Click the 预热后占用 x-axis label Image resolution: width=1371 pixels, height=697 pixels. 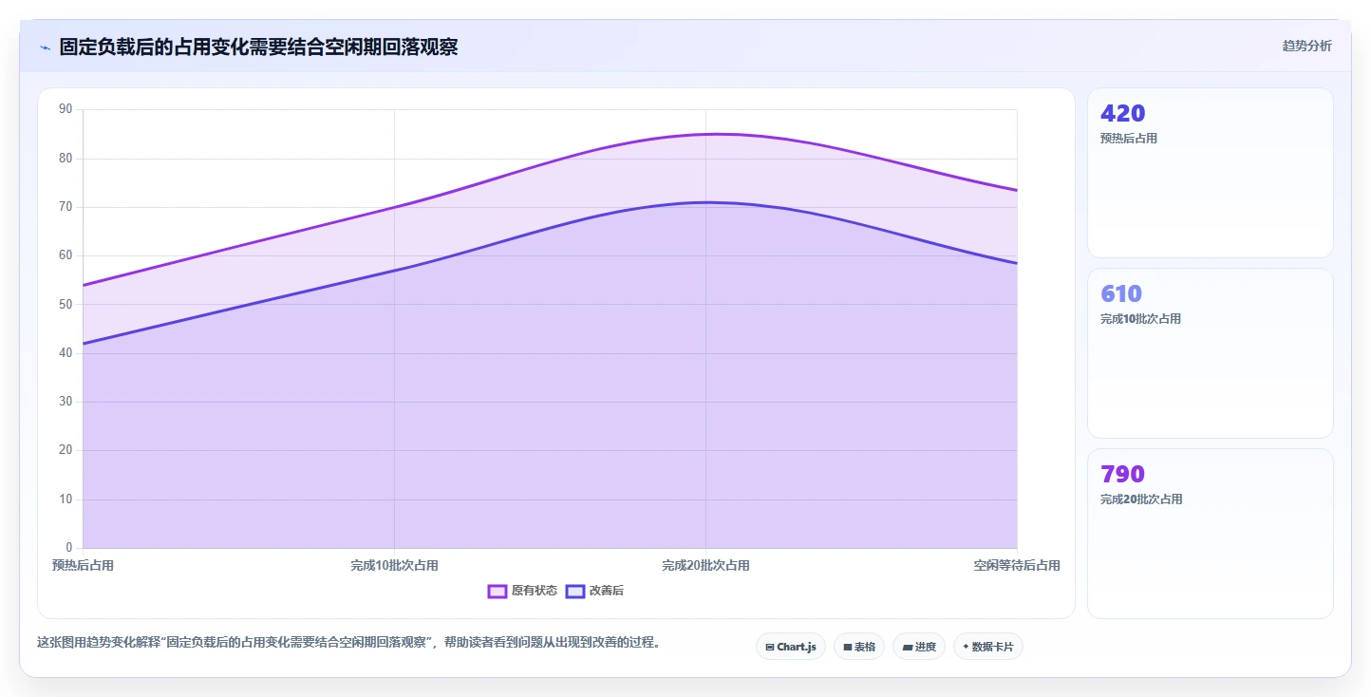point(83,566)
